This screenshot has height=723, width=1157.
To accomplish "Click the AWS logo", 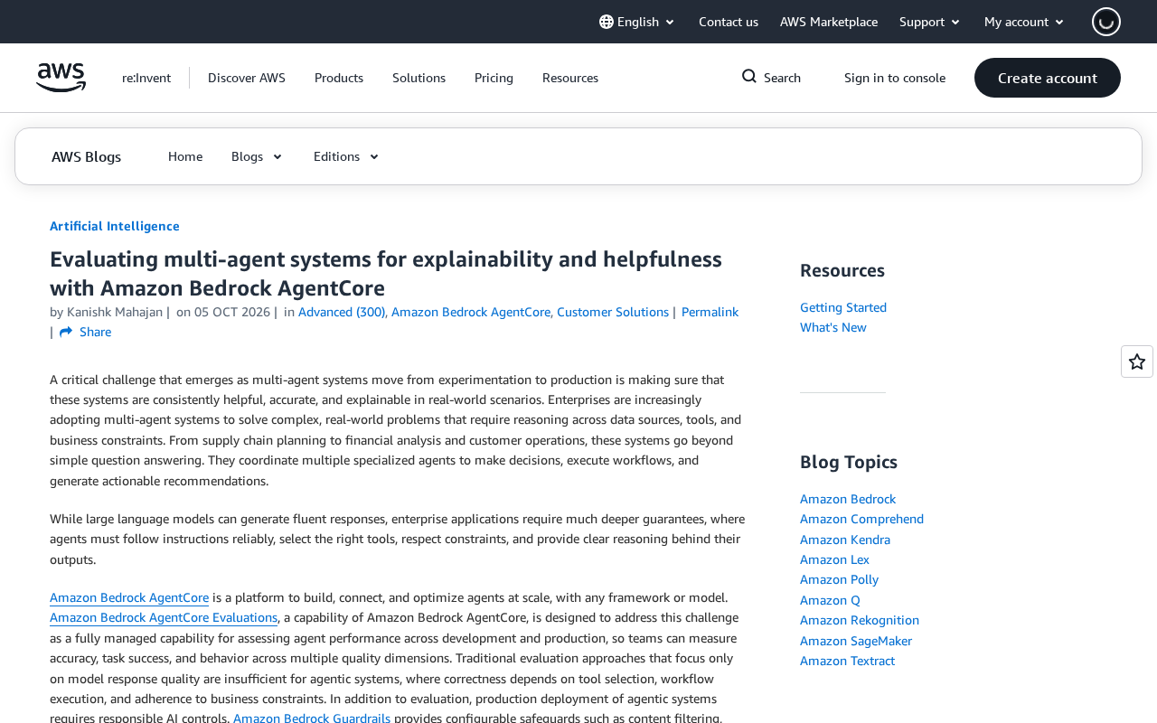I will click(61, 78).
